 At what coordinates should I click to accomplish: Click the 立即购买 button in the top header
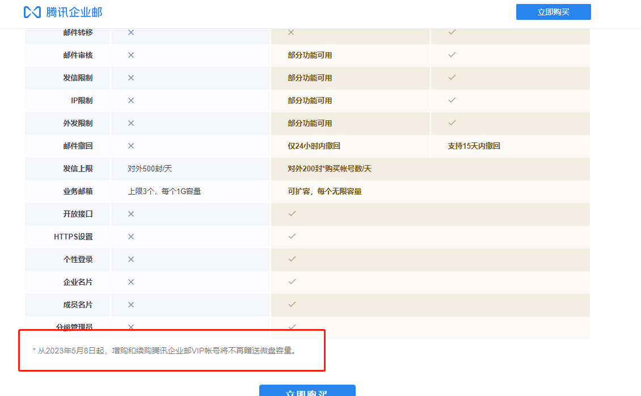pos(553,12)
